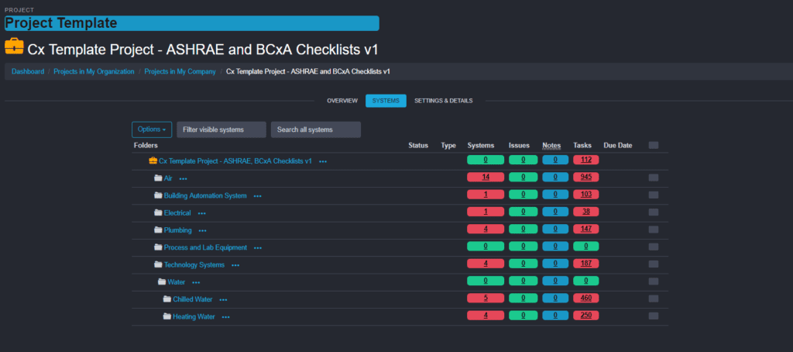Check the checkbox for the Heating Water row
The image size is (793, 352).
[654, 316]
